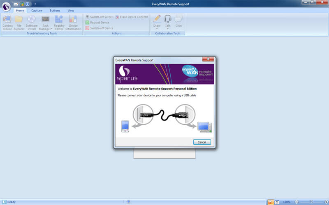The height and width of the screenshot is (205, 329).
Task: Open the quick access toolbar customize arrow
Action: [35, 4]
